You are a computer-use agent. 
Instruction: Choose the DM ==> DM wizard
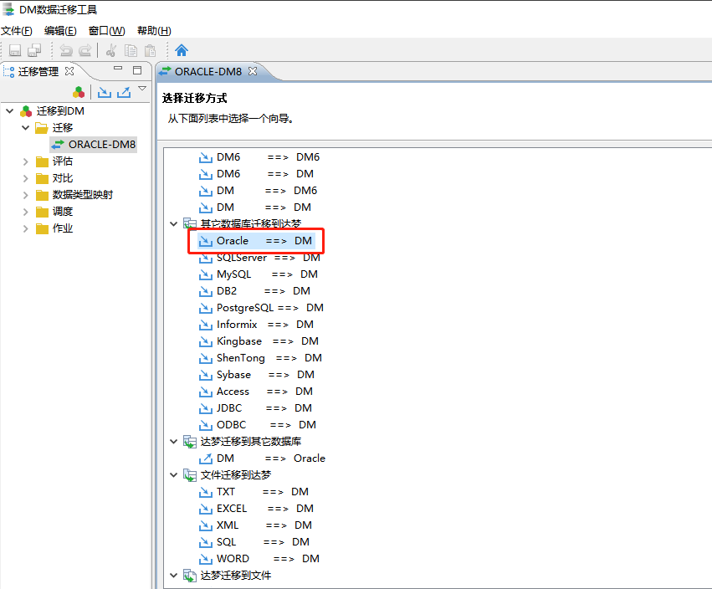click(x=255, y=207)
